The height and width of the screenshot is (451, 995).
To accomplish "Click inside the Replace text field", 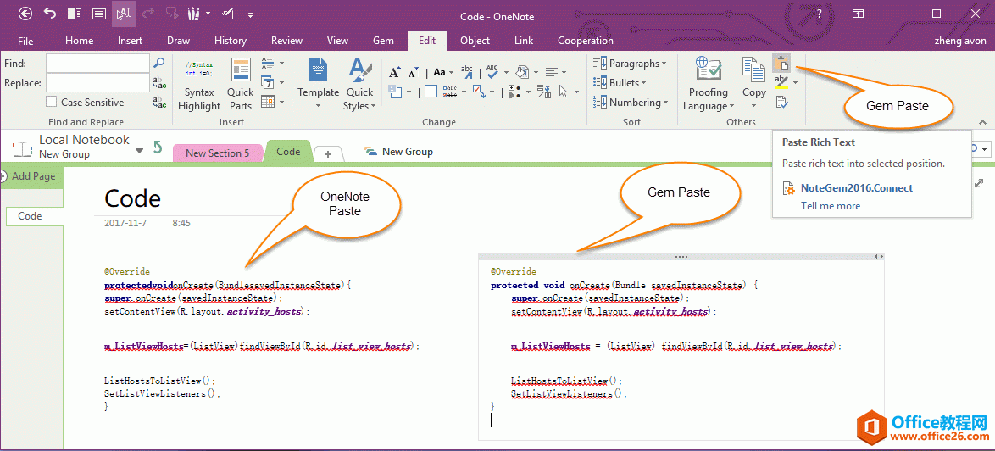I will click(x=97, y=83).
